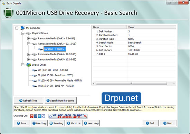Open the Need Help button
The image size is (190, 134).
(x=92, y=123)
